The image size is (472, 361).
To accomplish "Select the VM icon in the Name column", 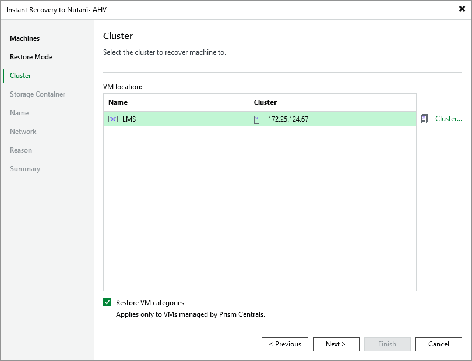I will [114, 119].
